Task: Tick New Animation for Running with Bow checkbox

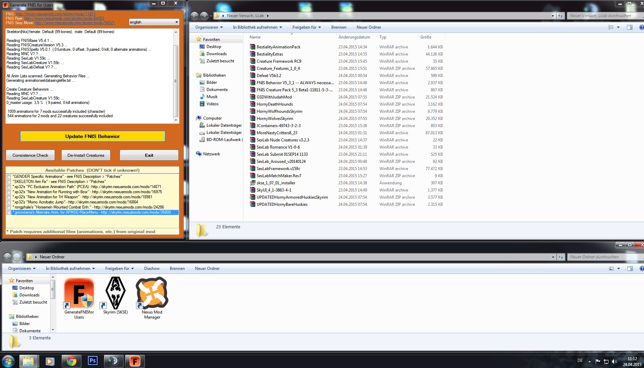Action: [9, 192]
